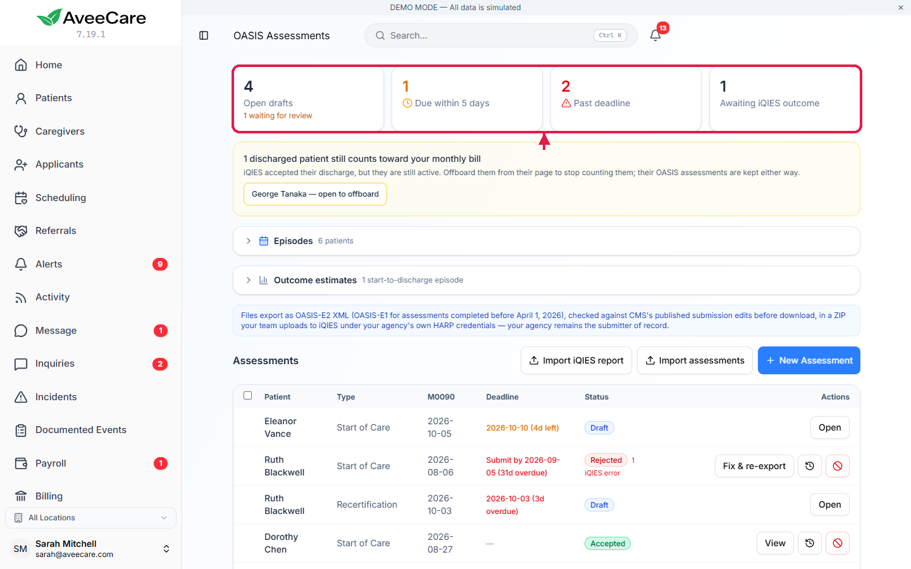
Task: Close the demo mode banner
Action: click(x=901, y=8)
